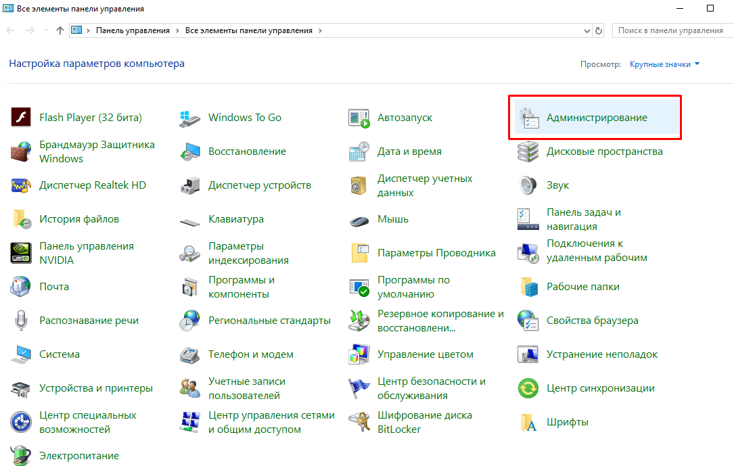
Task: Open the Автозапуск icon
Action: pyautogui.click(x=359, y=118)
